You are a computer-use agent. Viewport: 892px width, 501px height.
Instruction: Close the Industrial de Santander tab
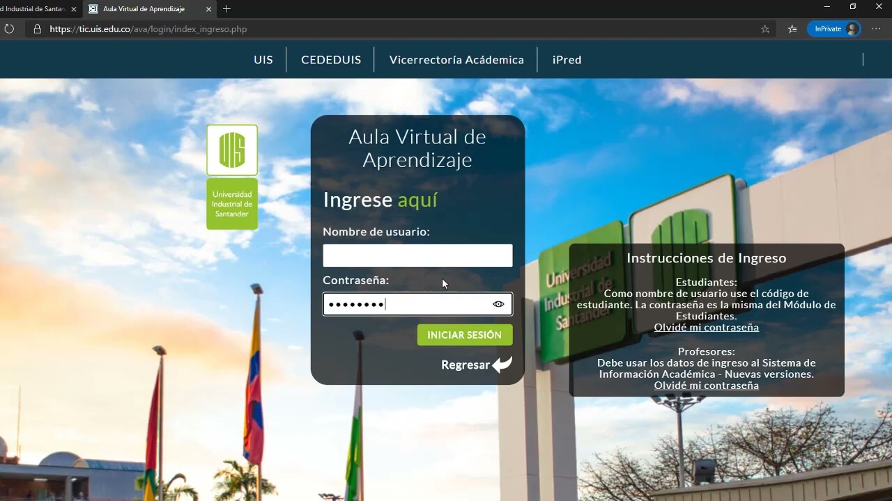click(73, 9)
